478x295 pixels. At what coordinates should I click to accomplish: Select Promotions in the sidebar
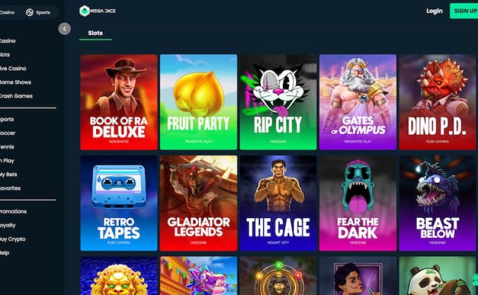(x=13, y=211)
